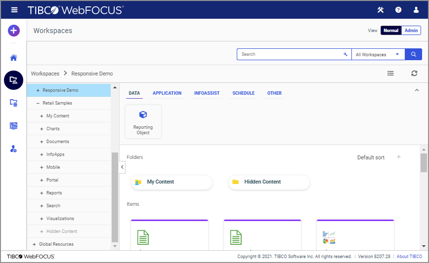The width and height of the screenshot is (429, 263).
Task: Click the About TIBCO link
Action: 409,257
